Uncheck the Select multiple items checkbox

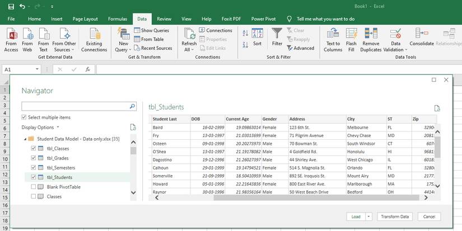[24, 117]
